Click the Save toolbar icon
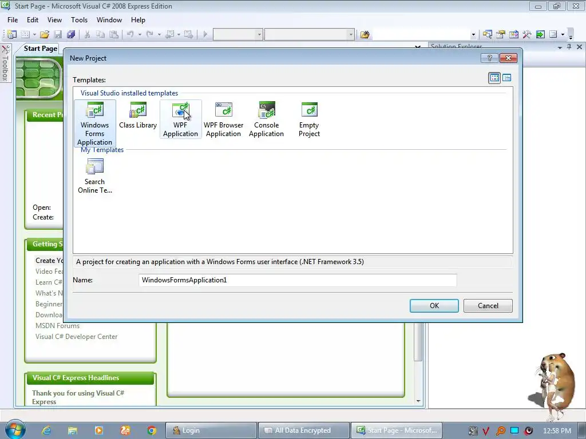 point(58,34)
